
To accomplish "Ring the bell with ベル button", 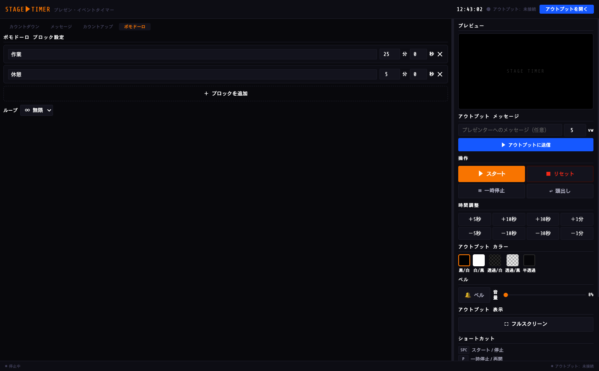I will coord(474,295).
